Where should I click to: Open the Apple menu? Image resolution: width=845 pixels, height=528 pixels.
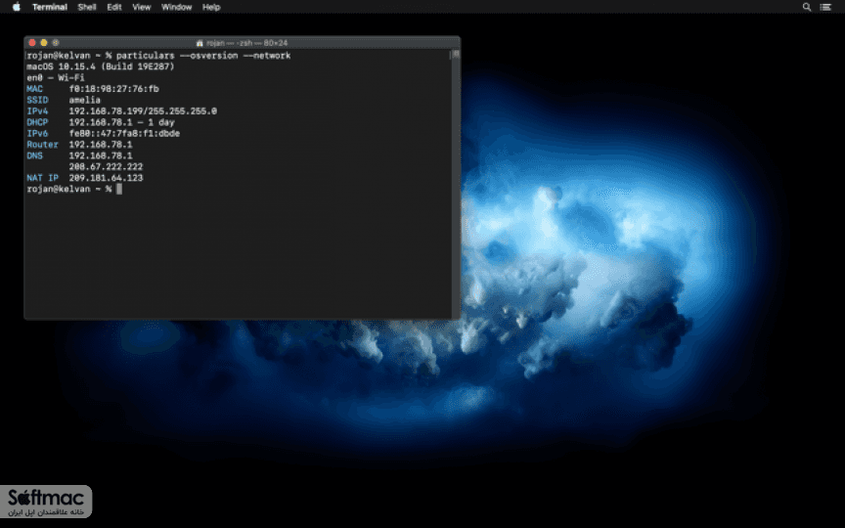[x=17, y=7]
